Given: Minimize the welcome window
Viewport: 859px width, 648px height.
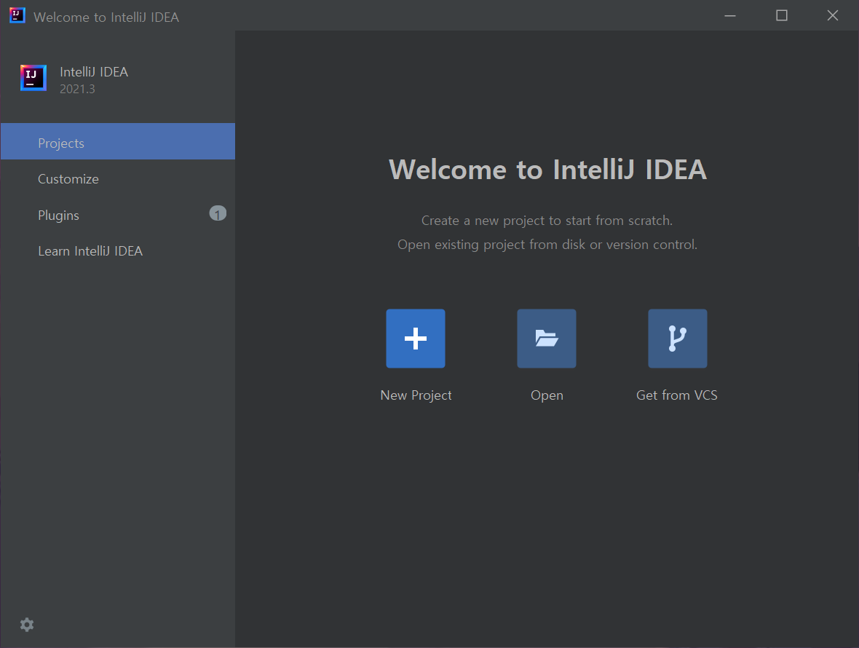Looking at the screenshot, I should (729, 16).
